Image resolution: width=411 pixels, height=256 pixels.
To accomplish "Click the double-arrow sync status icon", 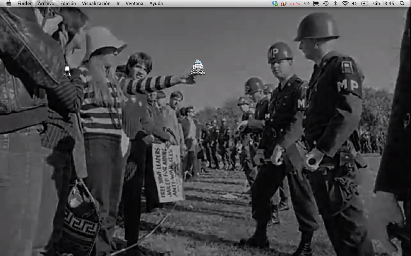I will coord(307,4).
